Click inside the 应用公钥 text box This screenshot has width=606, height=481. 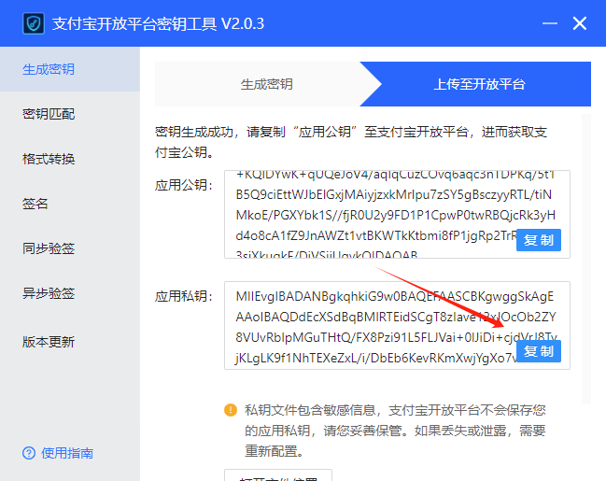pos(397,214)
